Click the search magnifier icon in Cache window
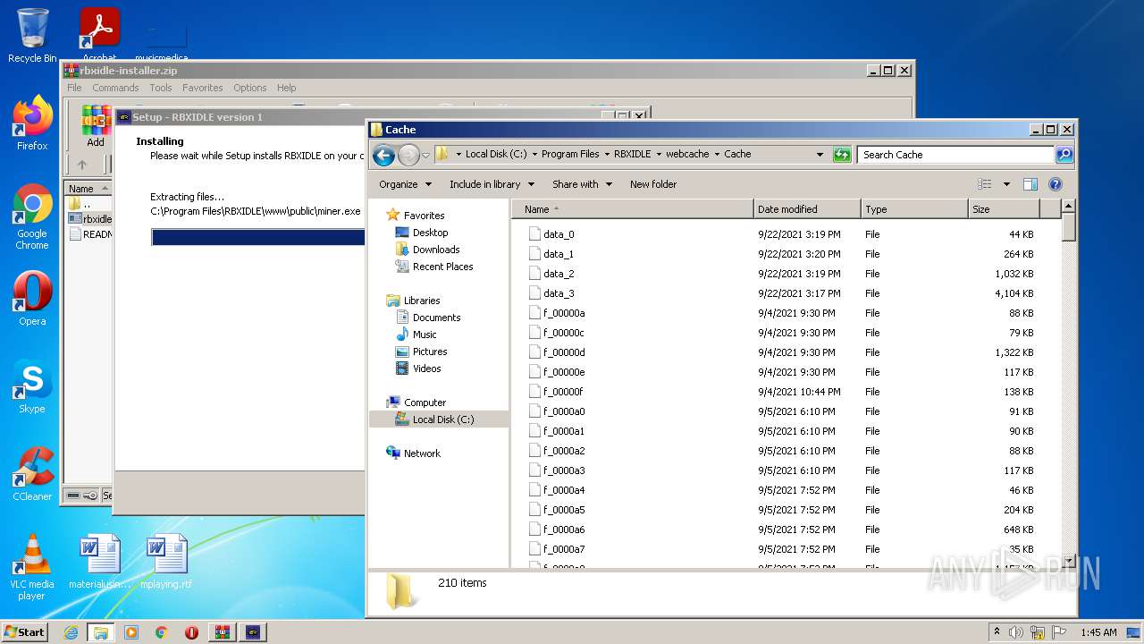This screenshot has width=1144, height=644. [1064, 155]
